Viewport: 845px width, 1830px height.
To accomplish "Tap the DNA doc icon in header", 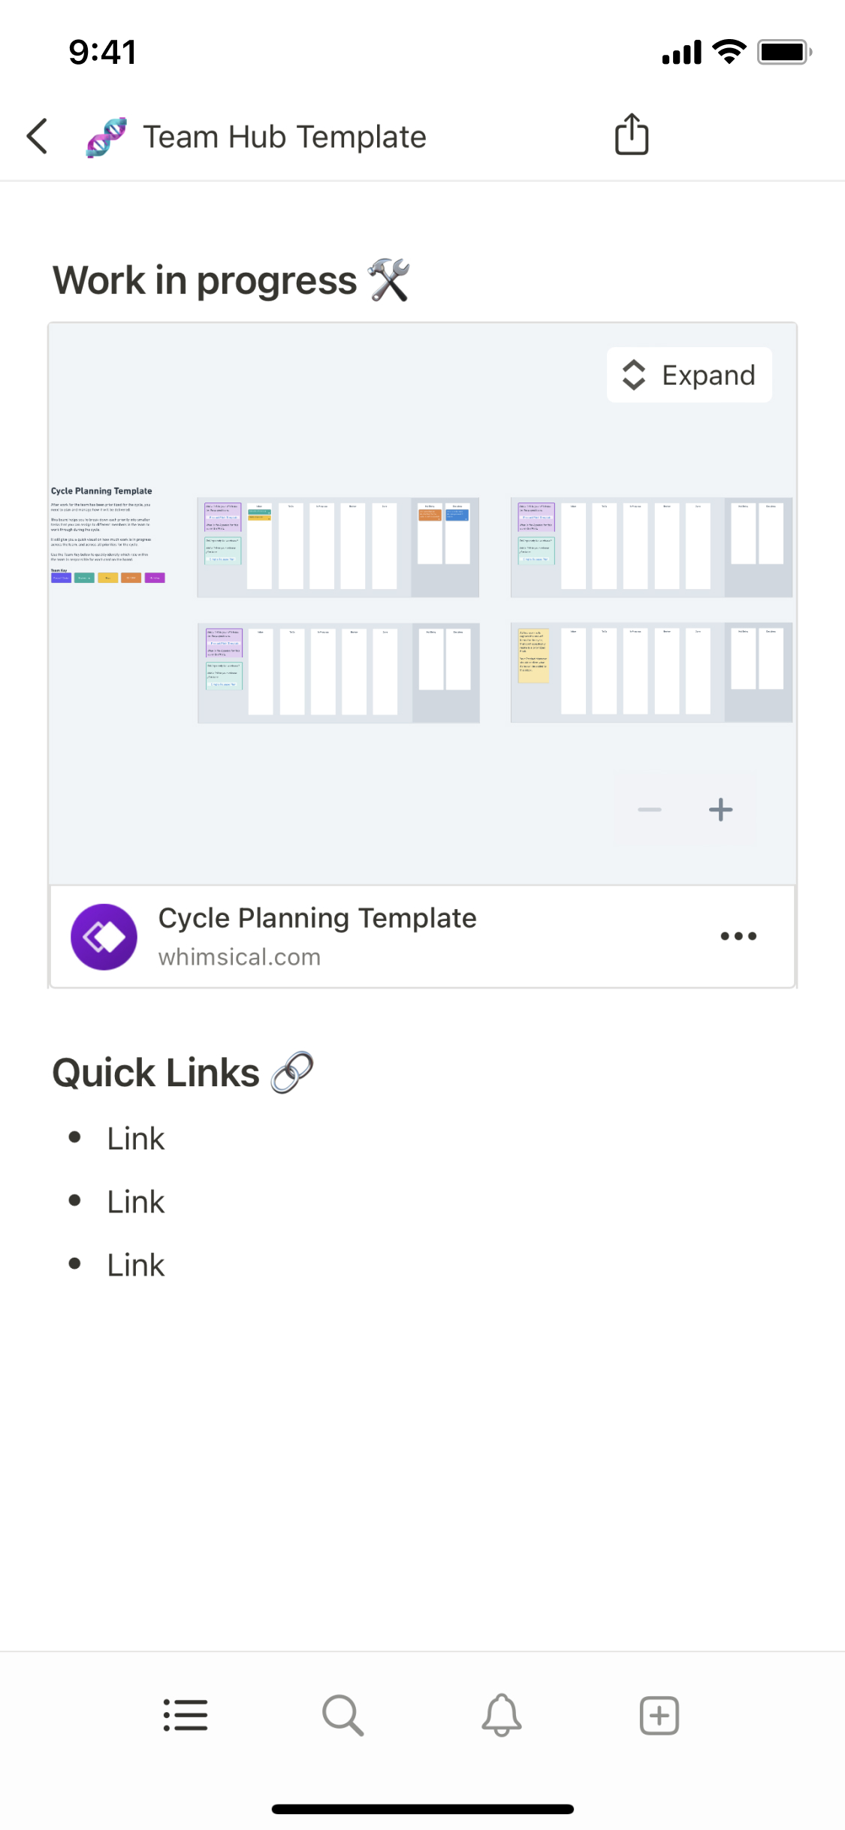I will [x=106, y=137].
